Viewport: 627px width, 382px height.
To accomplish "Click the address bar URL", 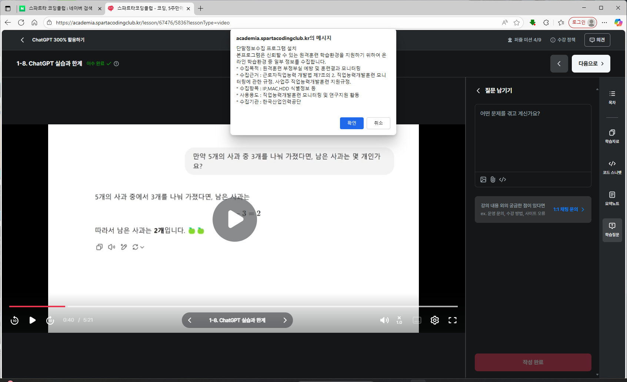I will click(x=143, y=23).
